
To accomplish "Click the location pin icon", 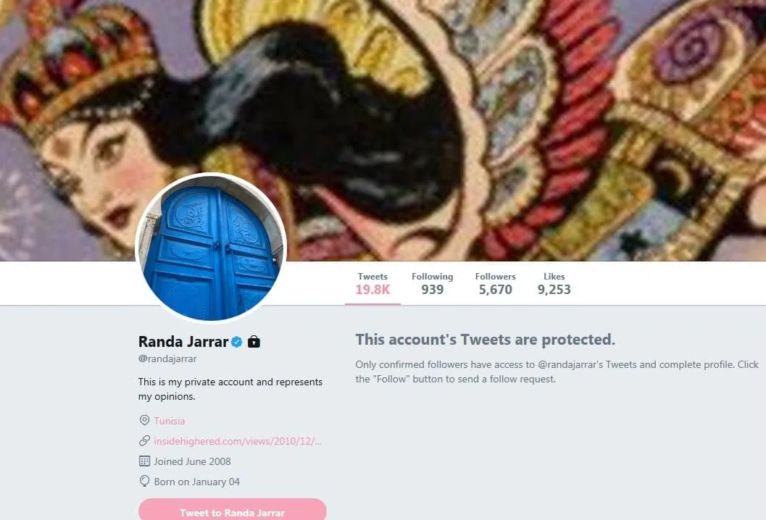I will [144, 420].
